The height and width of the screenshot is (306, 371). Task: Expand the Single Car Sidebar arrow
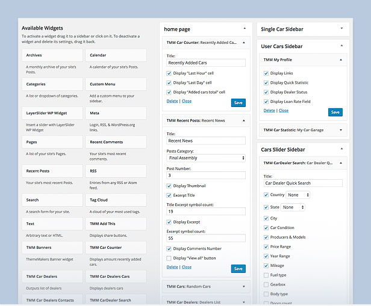pyautogui.click(x=341, y=28)
